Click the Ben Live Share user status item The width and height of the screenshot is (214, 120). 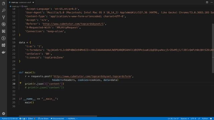pos(31,119)
